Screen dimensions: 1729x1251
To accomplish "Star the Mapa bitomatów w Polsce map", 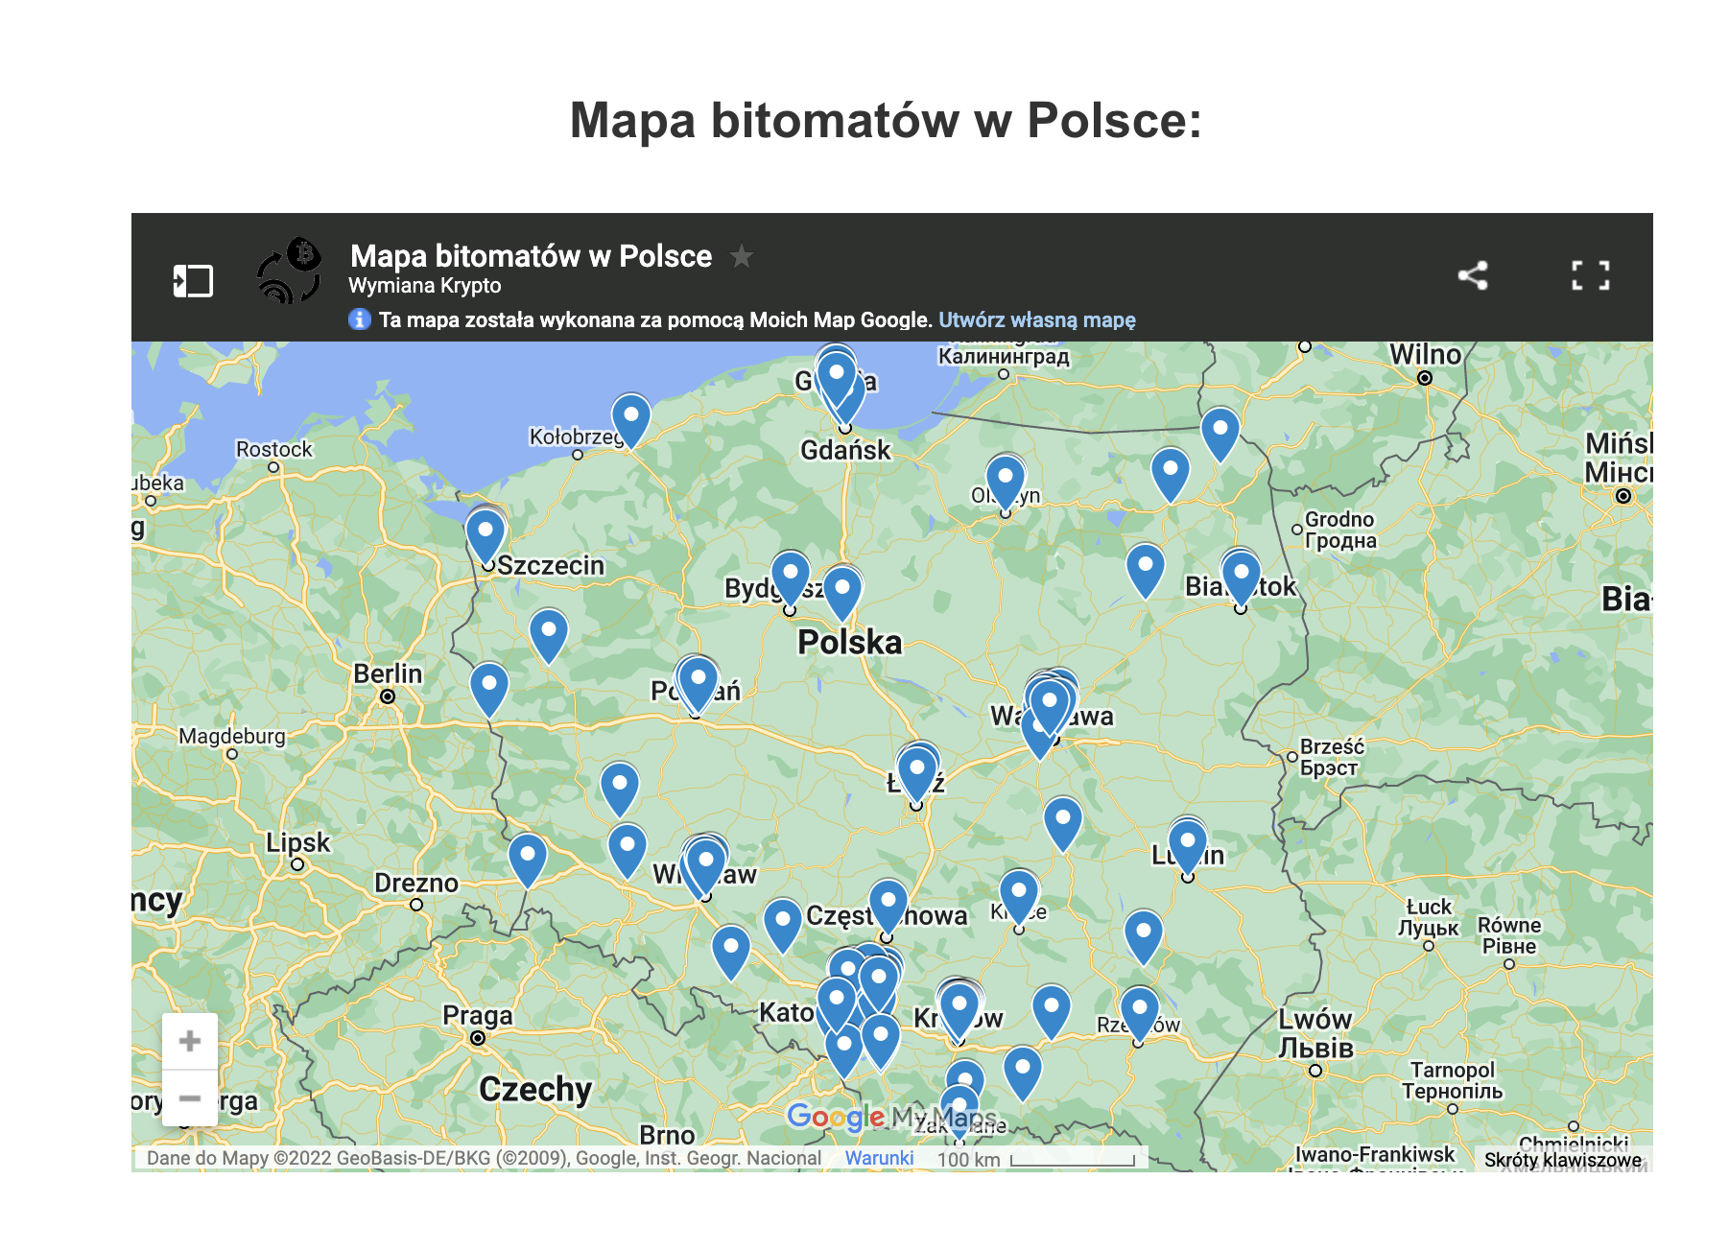I will tap(741, 257).
